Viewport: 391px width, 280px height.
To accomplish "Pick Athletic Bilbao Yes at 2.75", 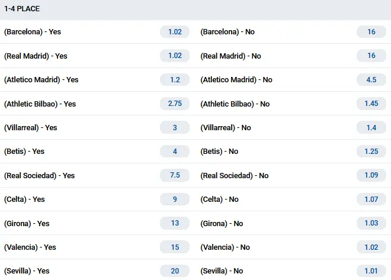I will click(175, 104).
